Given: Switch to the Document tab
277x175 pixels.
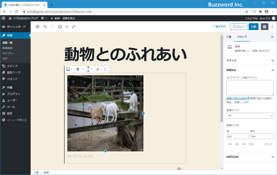Looking at the screenshot, I should [229, 37].
